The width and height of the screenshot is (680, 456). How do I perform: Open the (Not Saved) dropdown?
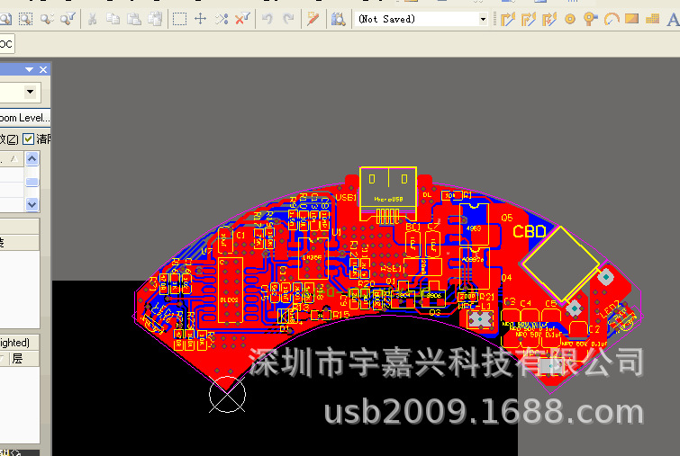click(483, 19)
